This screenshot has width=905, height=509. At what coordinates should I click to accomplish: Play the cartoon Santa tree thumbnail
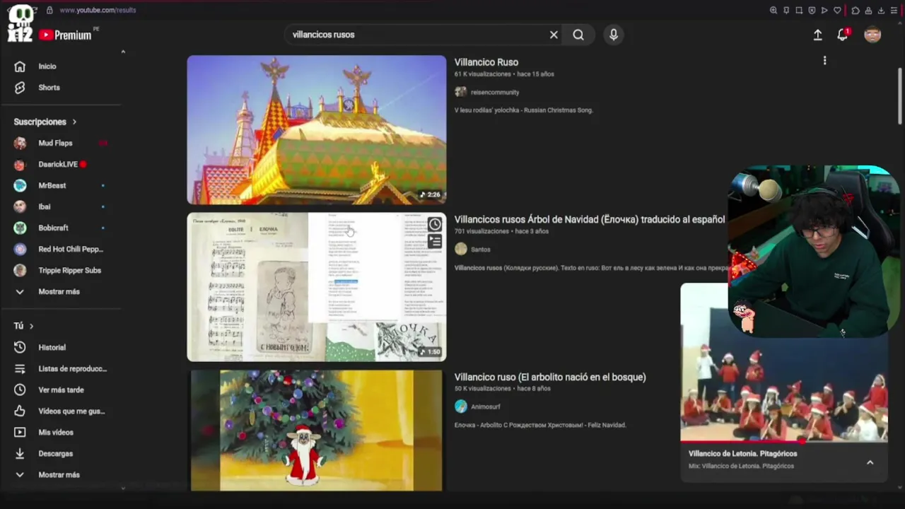click(317, 431)
